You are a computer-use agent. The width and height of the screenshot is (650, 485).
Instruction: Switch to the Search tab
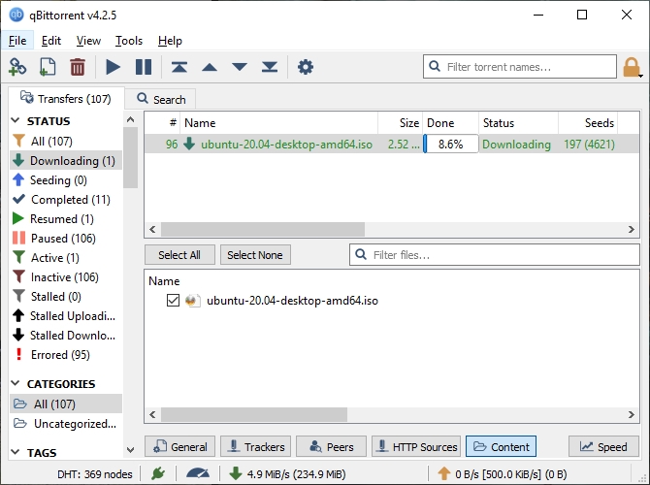[x=161, y=100]
